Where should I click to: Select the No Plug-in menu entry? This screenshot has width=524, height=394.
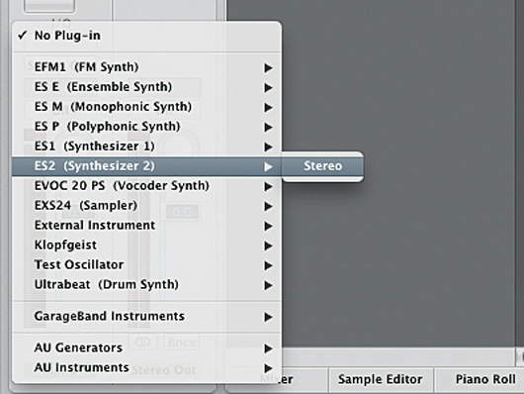point(146,36)
